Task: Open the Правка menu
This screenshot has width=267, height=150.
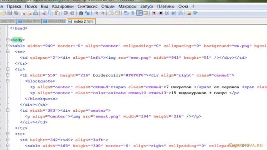Action: [14, 7]
